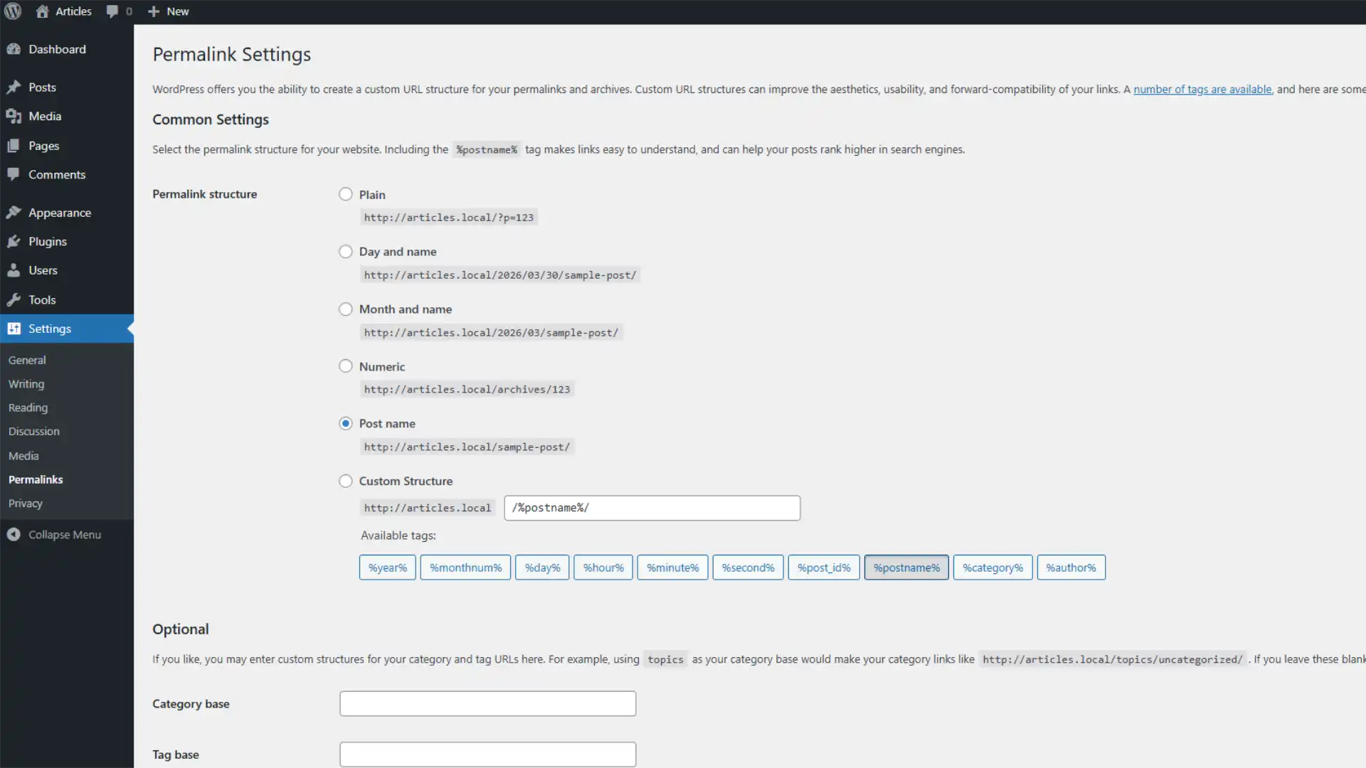This screenshot has width=1366, height=768.
Task: Click the Post name option label
Action: [x=387, y=424]
